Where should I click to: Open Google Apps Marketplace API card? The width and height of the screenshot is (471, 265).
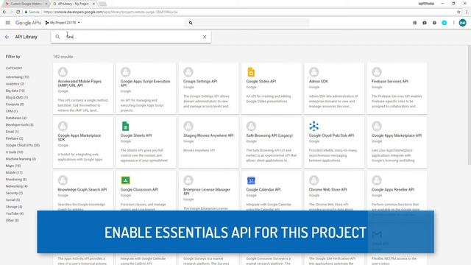(x=397, y=142)
